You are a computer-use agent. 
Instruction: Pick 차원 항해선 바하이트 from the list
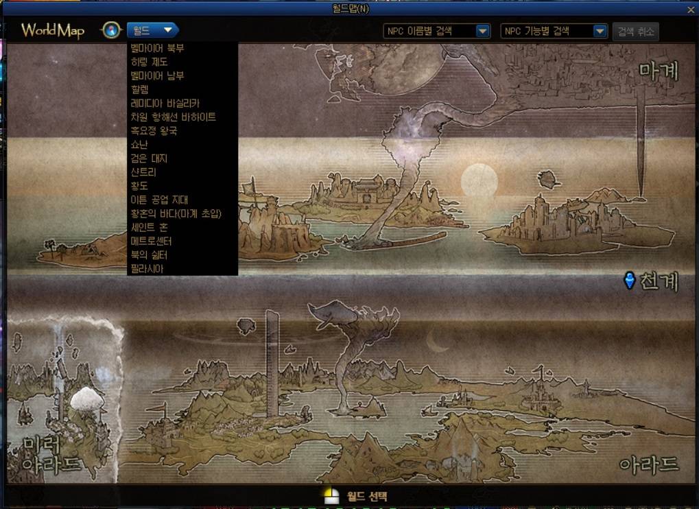coord(174,117)
